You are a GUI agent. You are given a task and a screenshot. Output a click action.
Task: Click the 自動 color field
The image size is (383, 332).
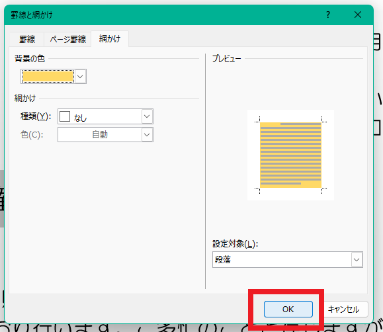(x=100, y=135)
